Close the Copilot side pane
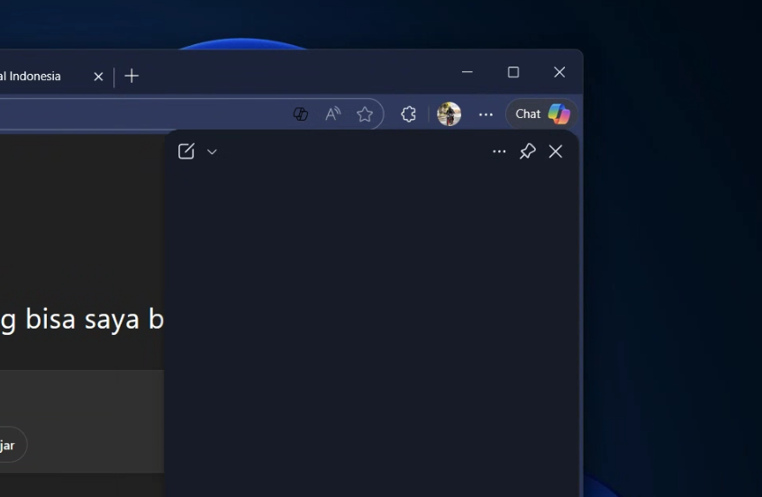Image resolution: width=762 pixels, height=497 pixels. pos(556,151)
